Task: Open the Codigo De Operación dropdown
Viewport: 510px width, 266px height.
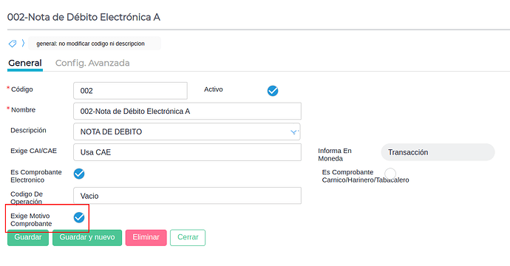Action: (x=187, y=195)
